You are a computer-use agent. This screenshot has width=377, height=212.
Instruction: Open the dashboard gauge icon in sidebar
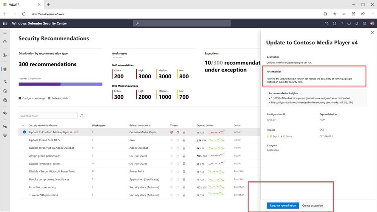pyautogui.click(x=5, y=42)
